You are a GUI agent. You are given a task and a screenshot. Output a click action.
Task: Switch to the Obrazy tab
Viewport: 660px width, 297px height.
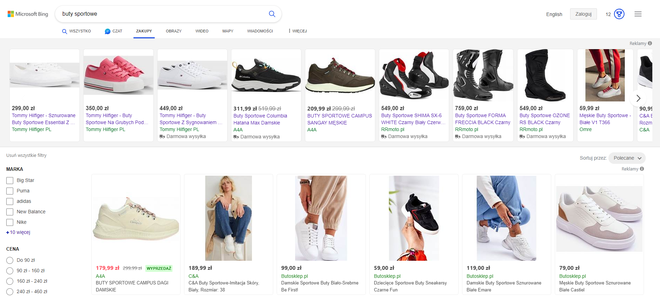(x=174, y=31)
